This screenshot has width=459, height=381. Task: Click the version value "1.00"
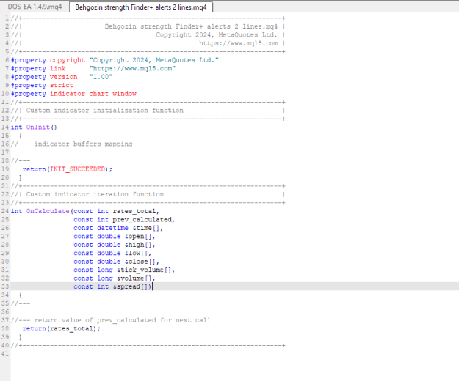101,77
